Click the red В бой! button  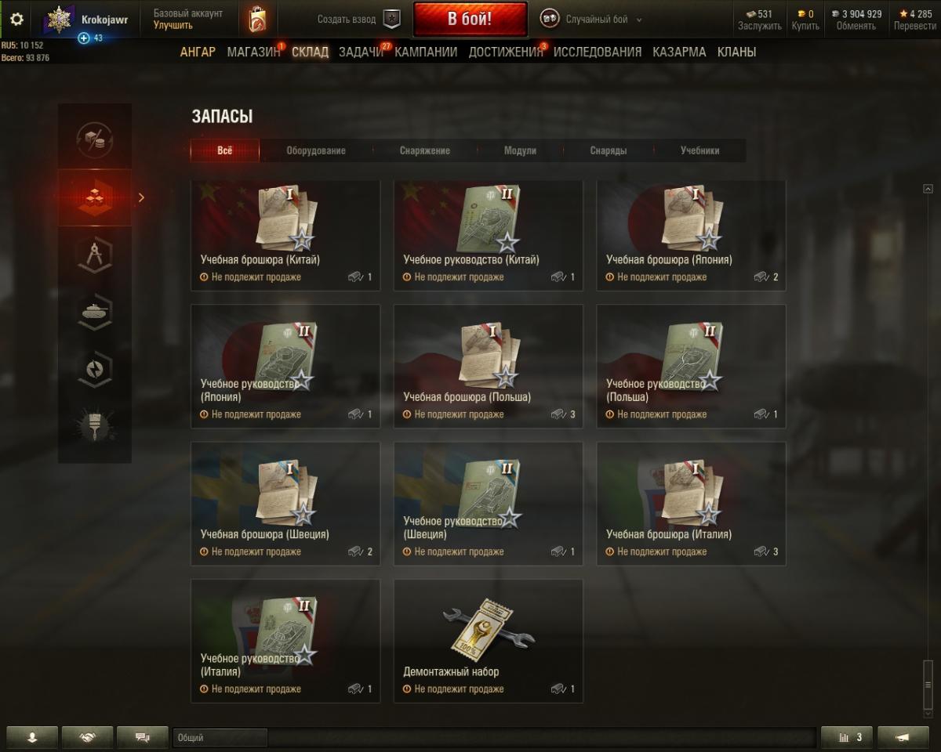coord(470,20)
